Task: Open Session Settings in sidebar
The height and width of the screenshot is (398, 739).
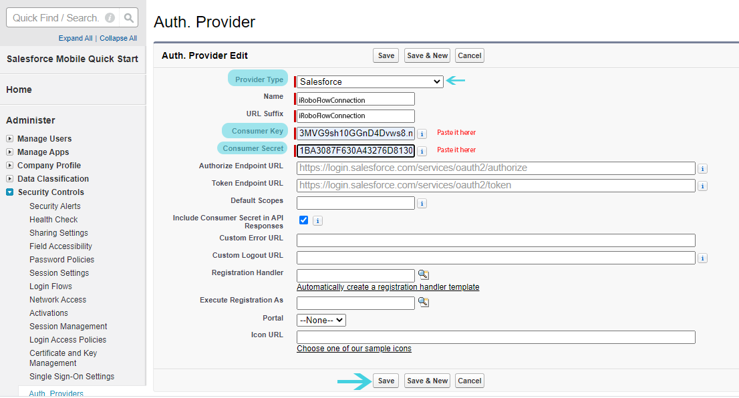Action: click(x=59, y=272)
